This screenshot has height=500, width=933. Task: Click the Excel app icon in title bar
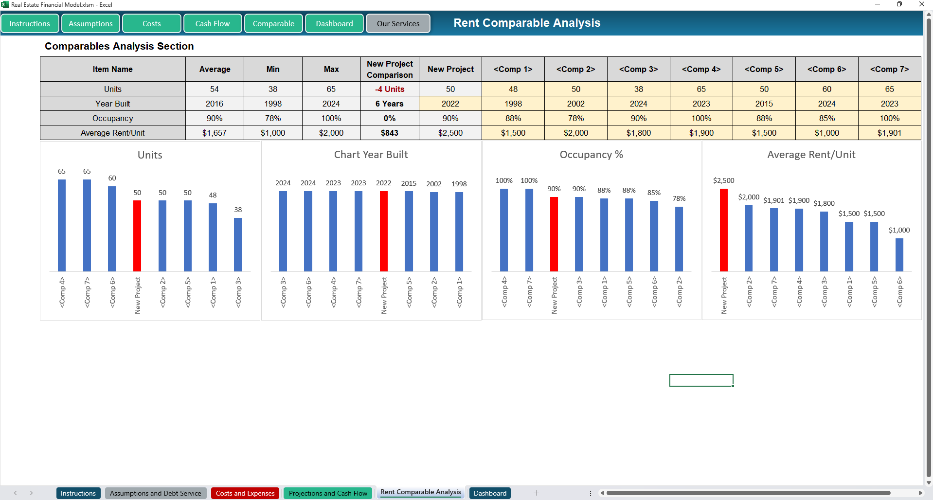tap(5, 4)
